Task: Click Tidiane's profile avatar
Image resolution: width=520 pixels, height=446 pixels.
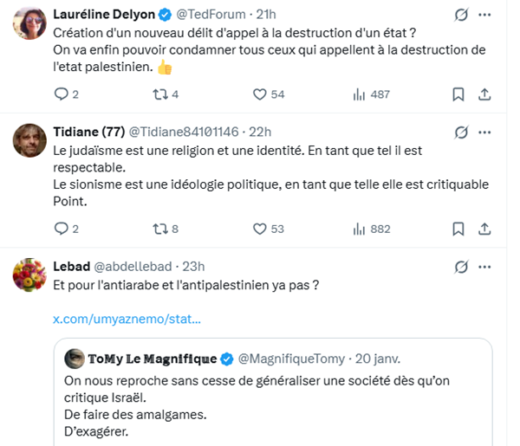Action: 30,139
